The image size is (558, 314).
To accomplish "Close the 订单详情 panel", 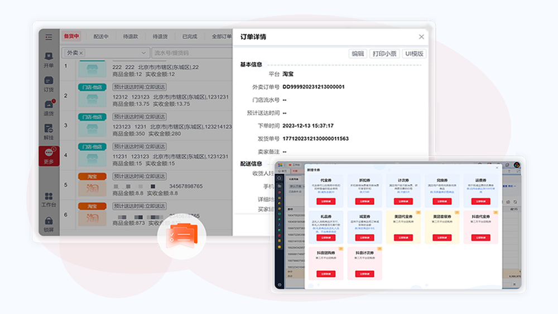I will pyautogui.click(x=421, y=37).
